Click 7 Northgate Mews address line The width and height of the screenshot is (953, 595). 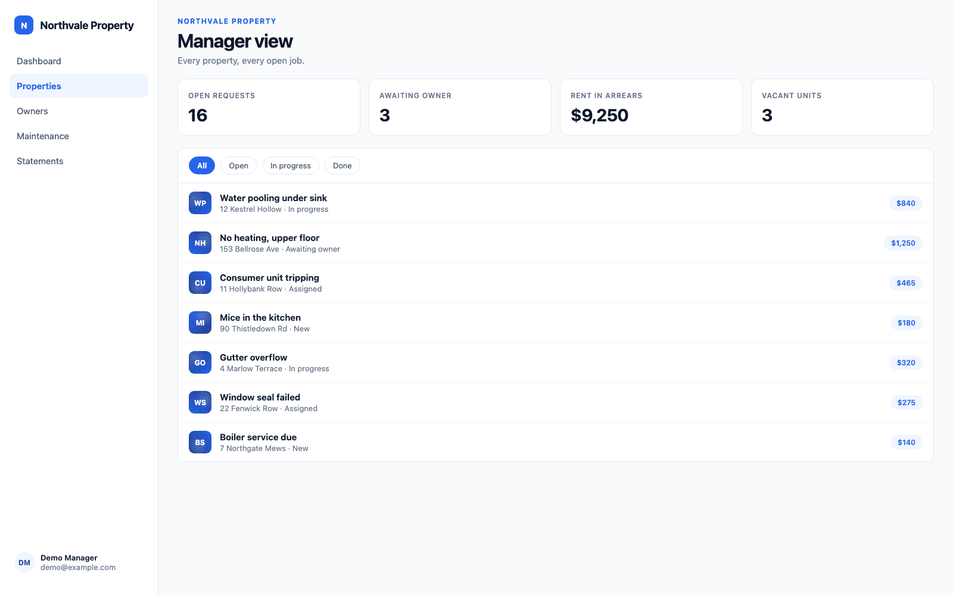click(x=264, y=449)
